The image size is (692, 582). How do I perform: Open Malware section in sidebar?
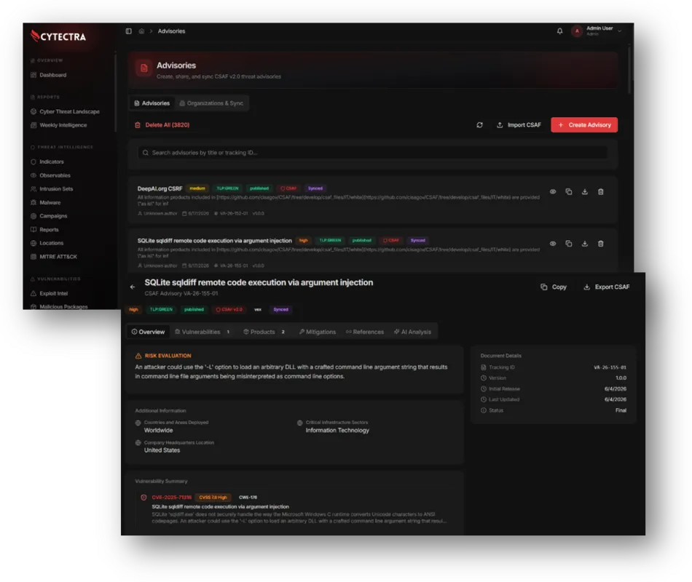point(45,202)
